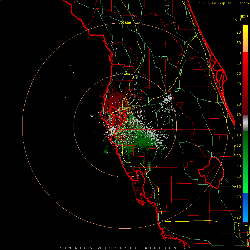This screenshot has width=250, height=250.
Task: Click the -50 value on velocity scale
Action: 237,176
